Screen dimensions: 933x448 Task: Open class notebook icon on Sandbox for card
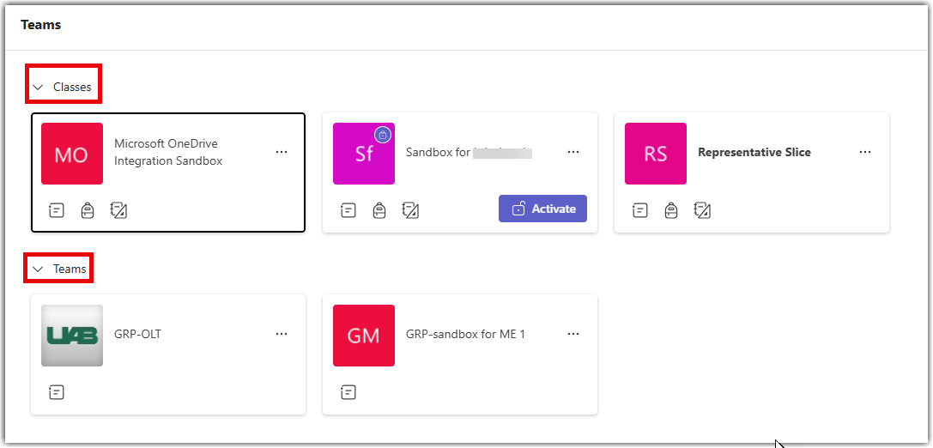tap(410, 210)
